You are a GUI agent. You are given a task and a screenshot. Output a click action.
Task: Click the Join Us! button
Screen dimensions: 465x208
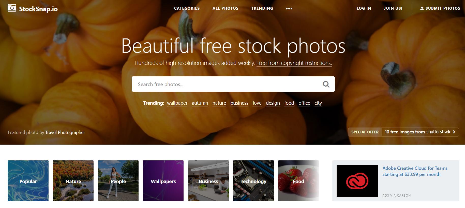tap(393, 8)
